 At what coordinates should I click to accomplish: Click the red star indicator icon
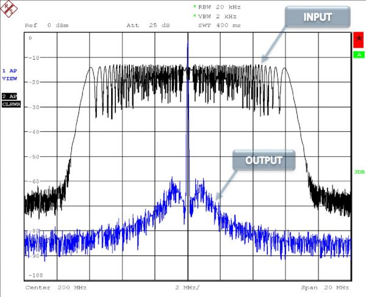click(358, 41)
